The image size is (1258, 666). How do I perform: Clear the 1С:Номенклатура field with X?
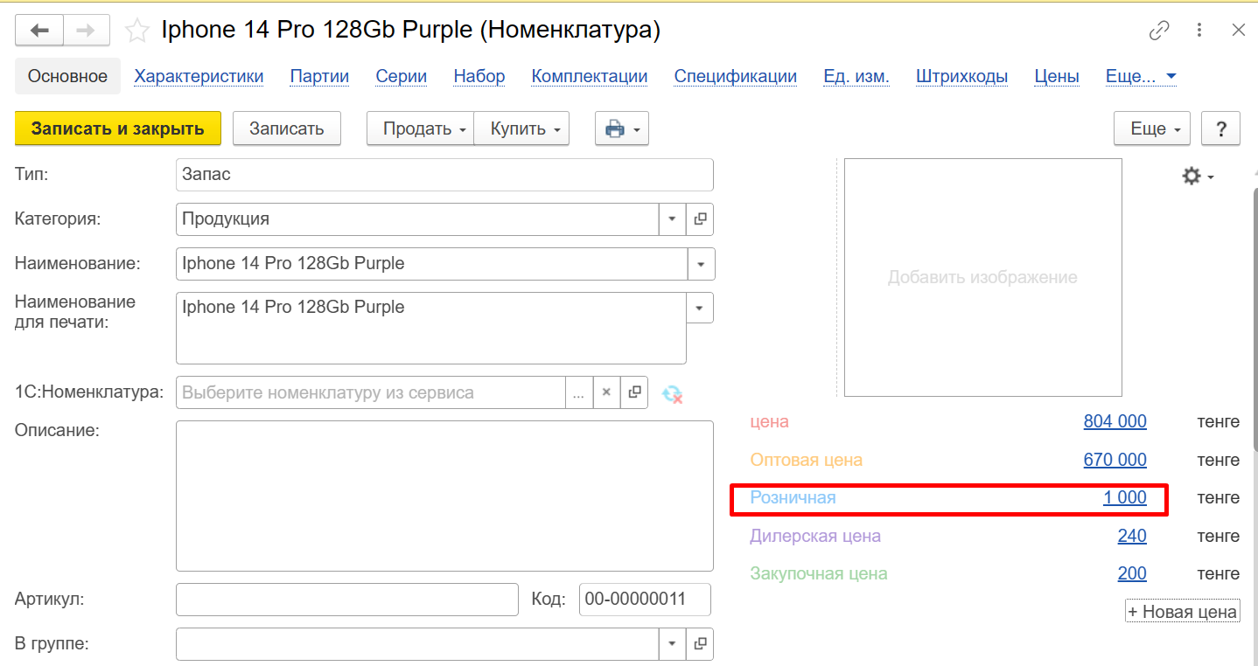[606, 393]
